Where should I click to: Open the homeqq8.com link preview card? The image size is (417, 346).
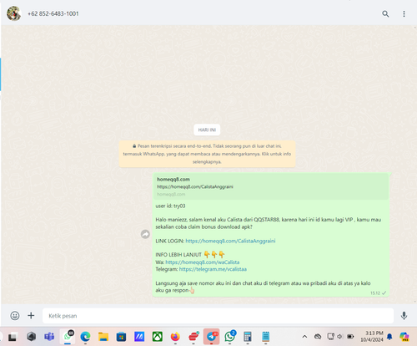(x=270, y=186)
